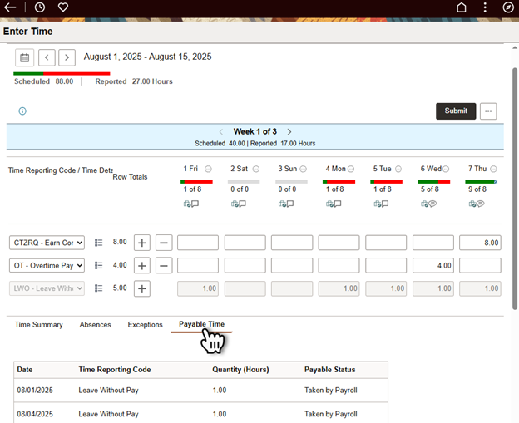Image resolution: width=519 pixels, height=423 pixels.
Task: Click Leave Without Pay in 08/04/2025 row
Action: (109, 414)
